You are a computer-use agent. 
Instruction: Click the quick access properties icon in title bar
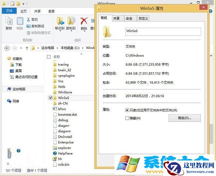coord(13,4)
